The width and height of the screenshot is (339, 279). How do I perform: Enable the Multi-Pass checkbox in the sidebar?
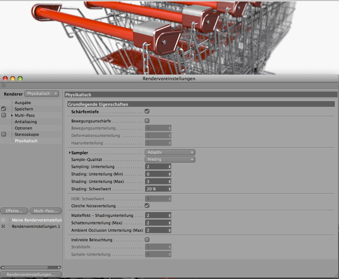(4, 115)
